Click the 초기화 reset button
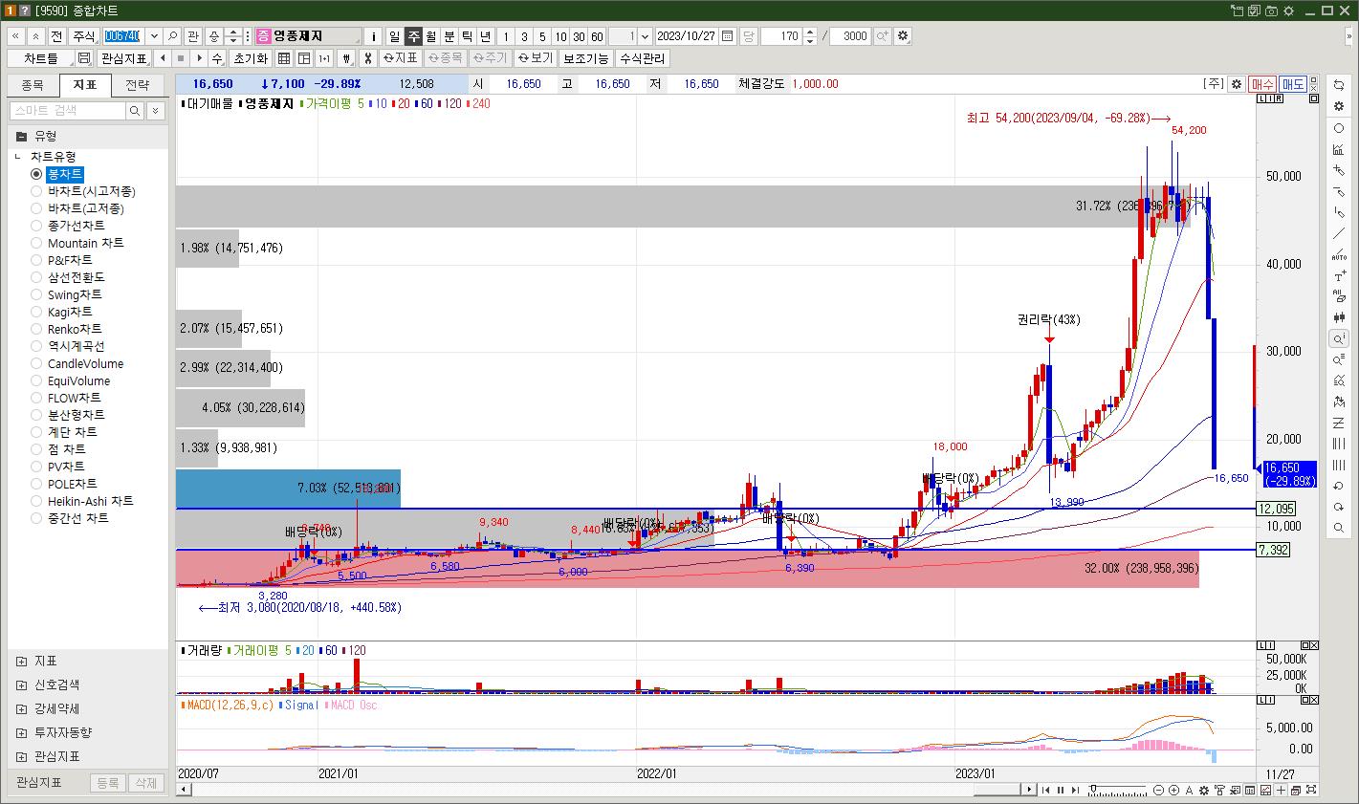The width and height of the screenshot is (1359, 804). pyautogui.click(x=251, y=58)
